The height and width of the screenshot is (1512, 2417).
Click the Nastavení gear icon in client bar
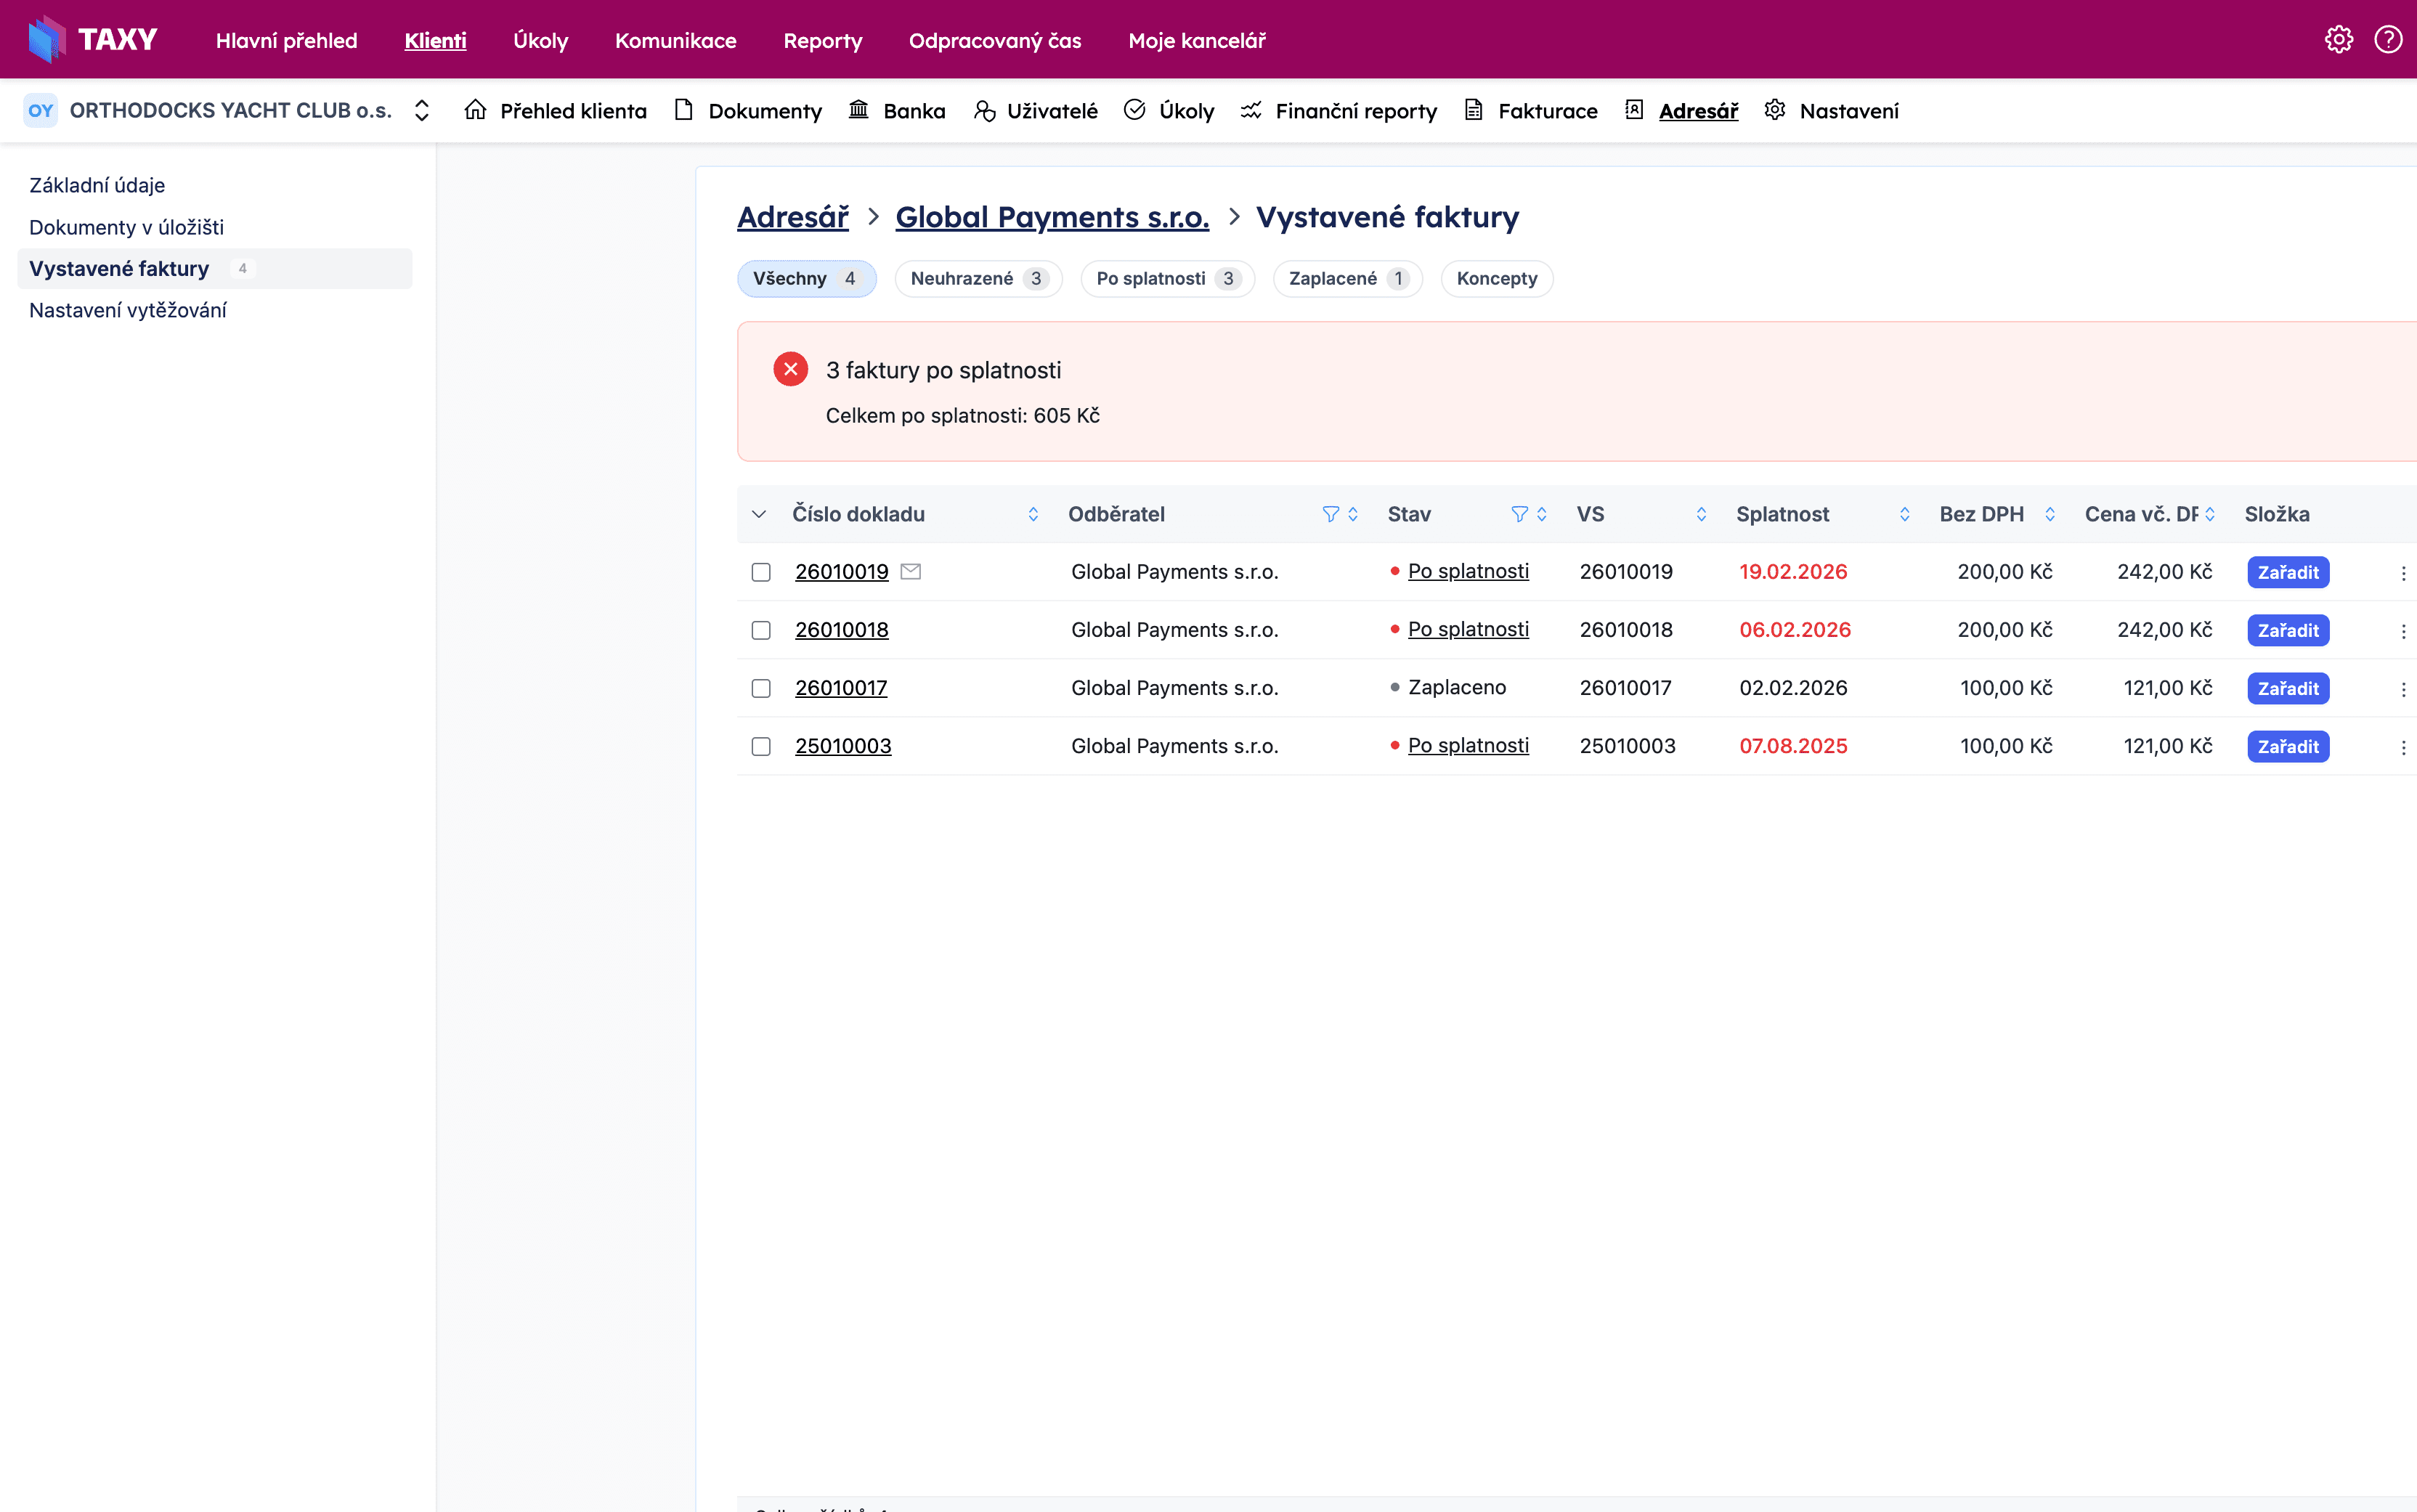1775,110
